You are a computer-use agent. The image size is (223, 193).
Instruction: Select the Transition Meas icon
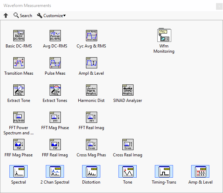(19, 63)
